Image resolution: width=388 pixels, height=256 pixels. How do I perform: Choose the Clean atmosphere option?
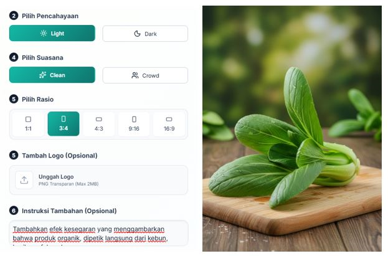click(x=52, y=75)
